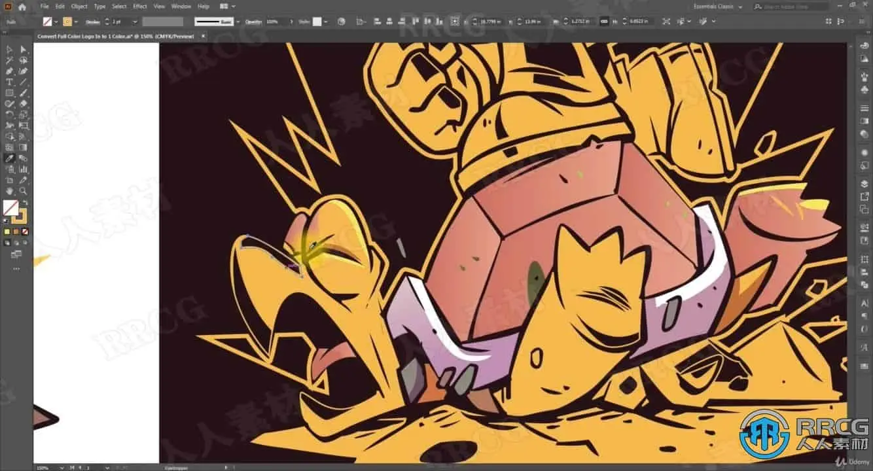Viewport: 873px width, 471px height.
Task: Pick the Slice tool
Action: [24, 179]
